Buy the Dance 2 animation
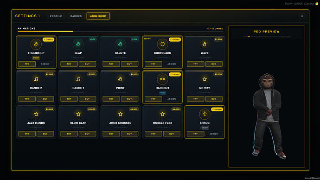 tap(45, 99)
